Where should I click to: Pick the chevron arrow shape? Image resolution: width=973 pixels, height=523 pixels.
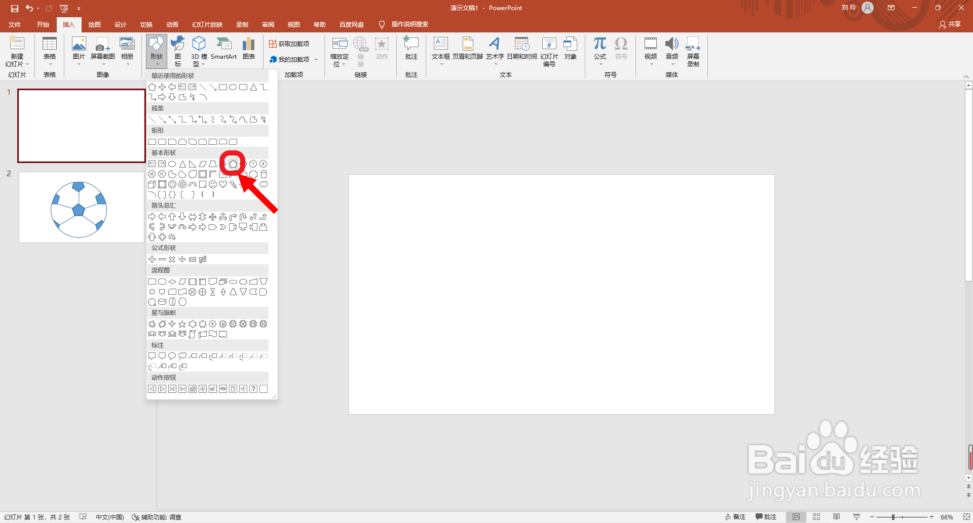223,227
